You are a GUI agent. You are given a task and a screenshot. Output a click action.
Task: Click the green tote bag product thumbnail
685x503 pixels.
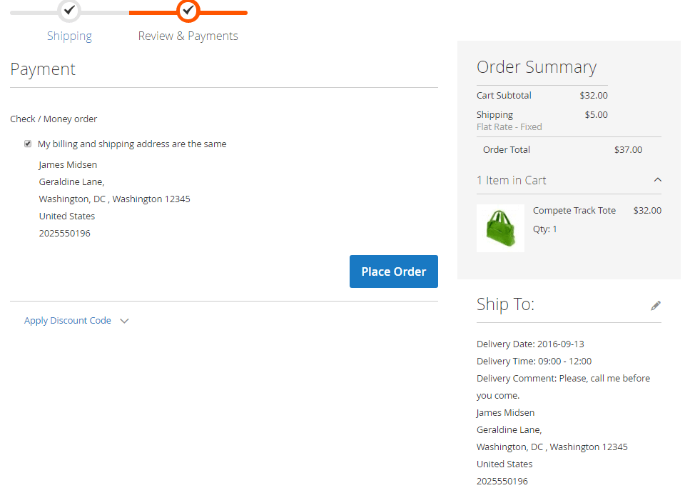pyautogui.click(x=500, y=228)
